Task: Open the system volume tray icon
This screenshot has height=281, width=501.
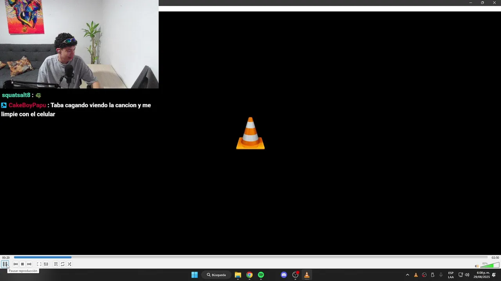Action: (x=467, y=275)
